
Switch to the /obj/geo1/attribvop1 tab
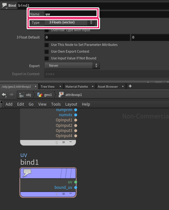[16, 86]
